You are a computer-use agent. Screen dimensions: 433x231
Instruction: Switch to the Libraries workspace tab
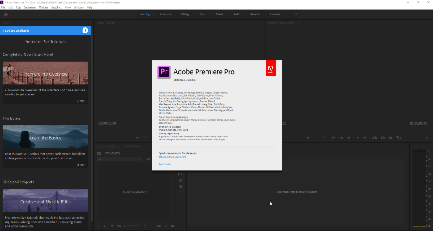[x=275, y=14]
